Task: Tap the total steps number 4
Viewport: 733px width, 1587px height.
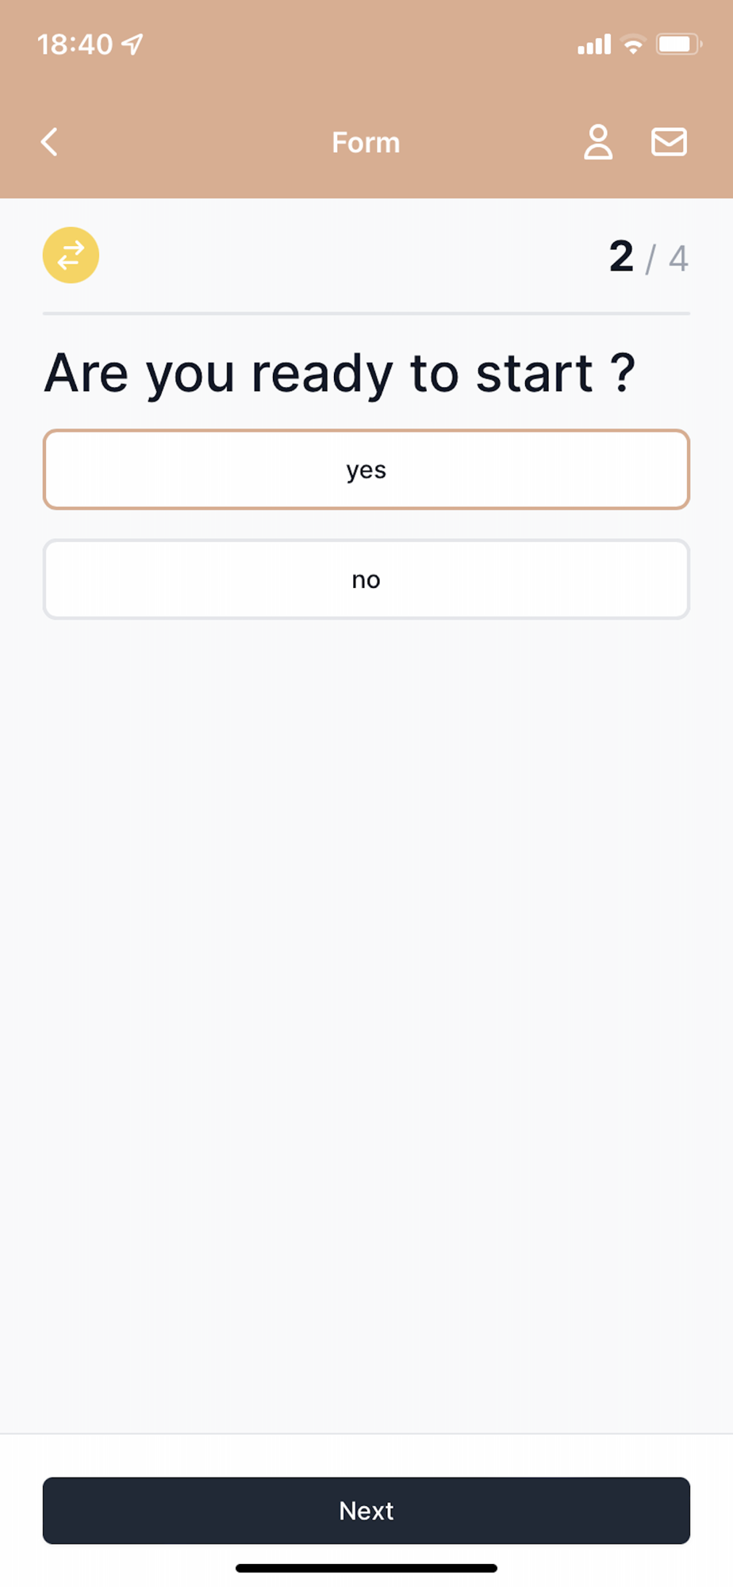Action: coord(678,259)
